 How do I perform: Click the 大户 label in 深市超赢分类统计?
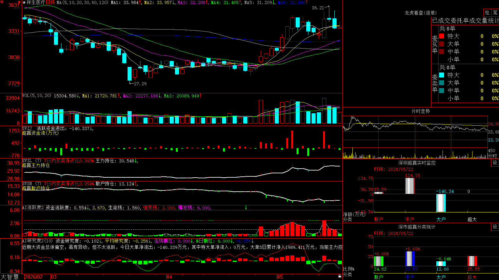click(x=441, y=277)
